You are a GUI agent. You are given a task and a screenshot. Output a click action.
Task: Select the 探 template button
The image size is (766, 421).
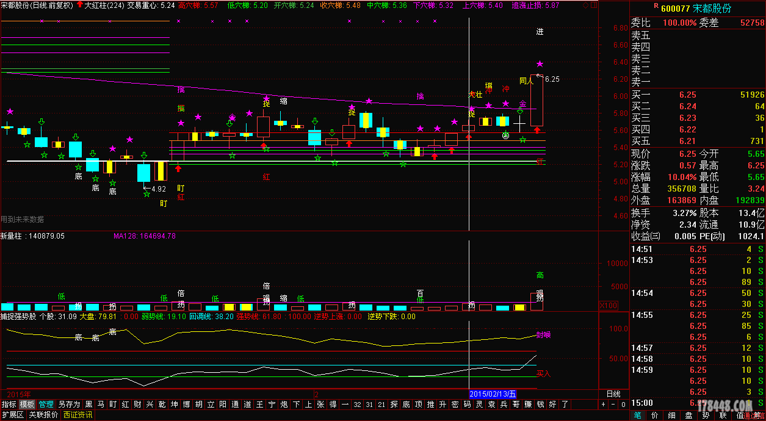tap(394, 404)
